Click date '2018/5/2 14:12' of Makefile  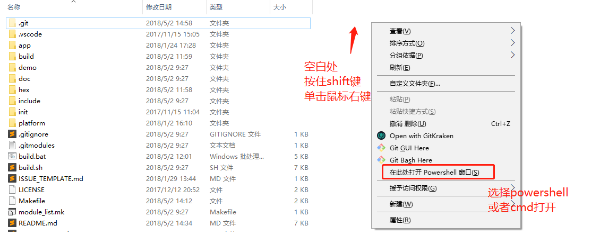click(169, 201)
